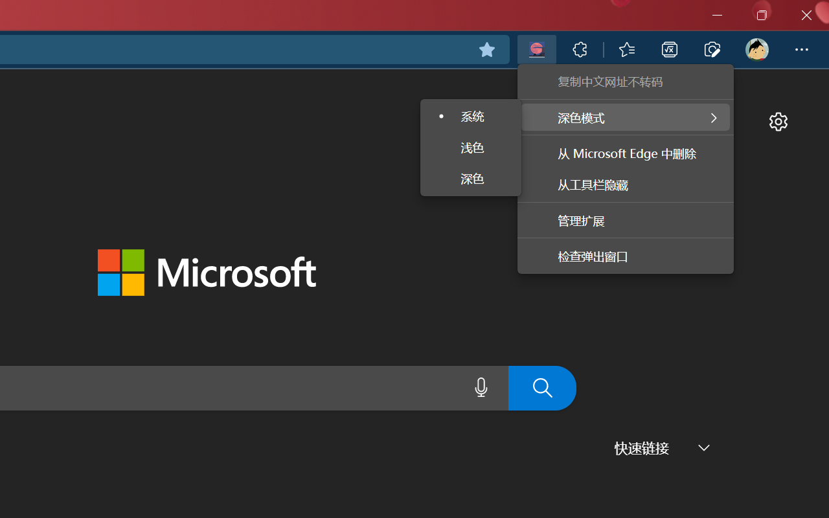Expand the 深色模式 submenu
Screen dimensions: 829x518
tap(626, 118)
